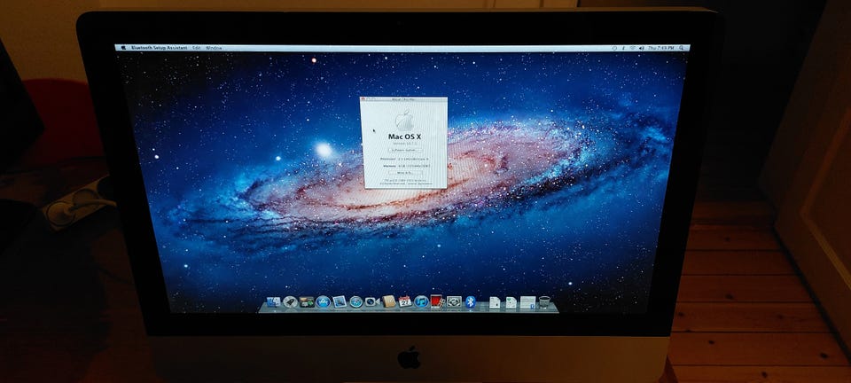The height and width of the screenshot is (383, 851).
Task: Open the App Store Dock icon
Action: [323, 302]
